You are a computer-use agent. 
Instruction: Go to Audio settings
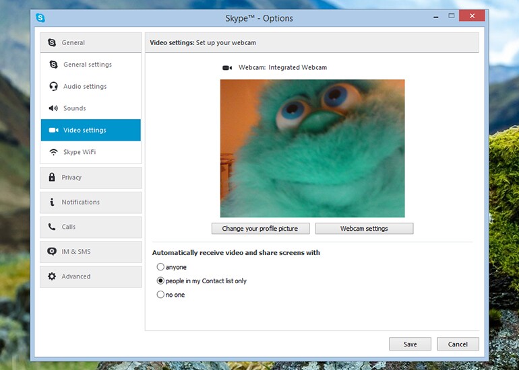[x=91, y=87]
